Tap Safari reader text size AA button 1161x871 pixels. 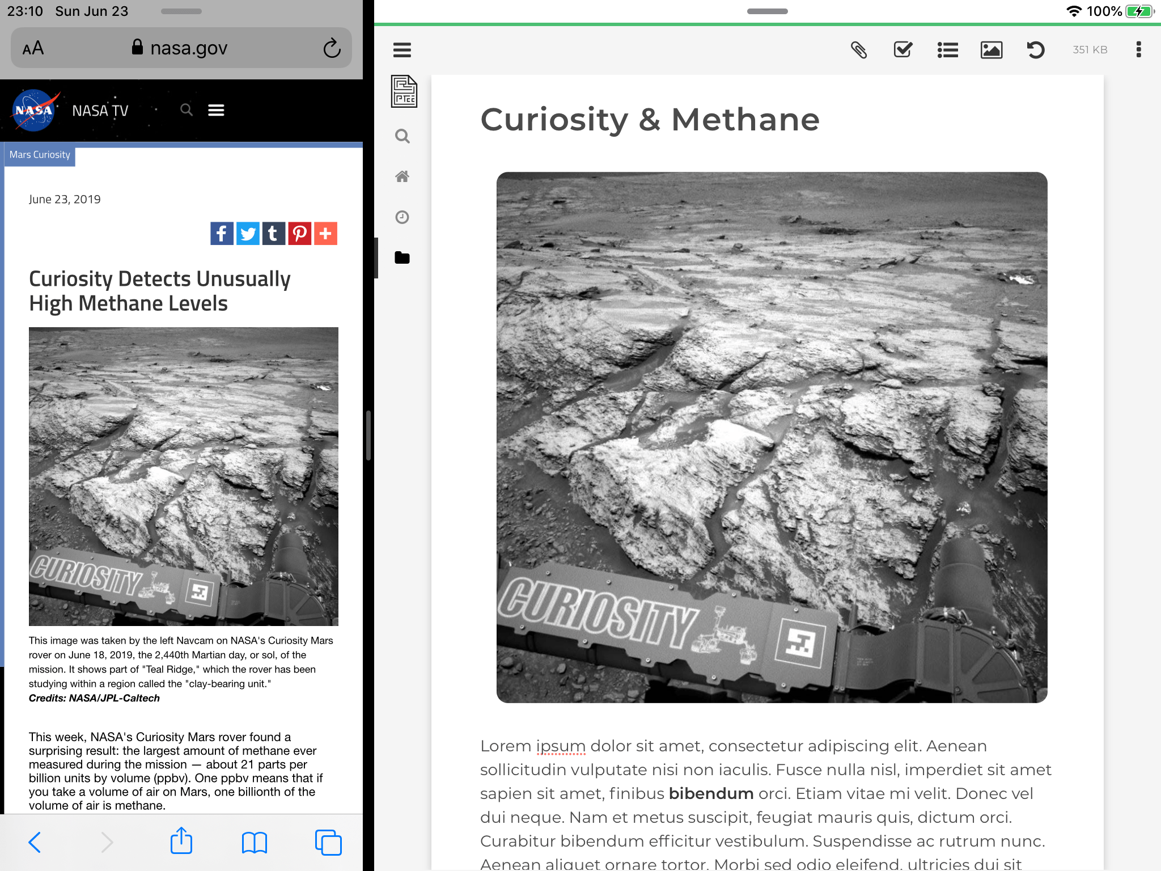tap(33, 48)
